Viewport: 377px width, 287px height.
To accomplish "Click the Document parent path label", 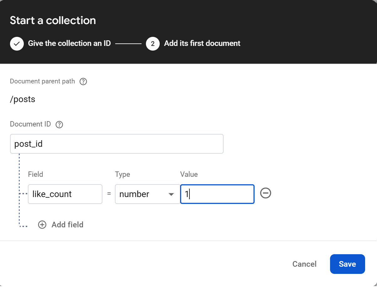I will [42, 82].
